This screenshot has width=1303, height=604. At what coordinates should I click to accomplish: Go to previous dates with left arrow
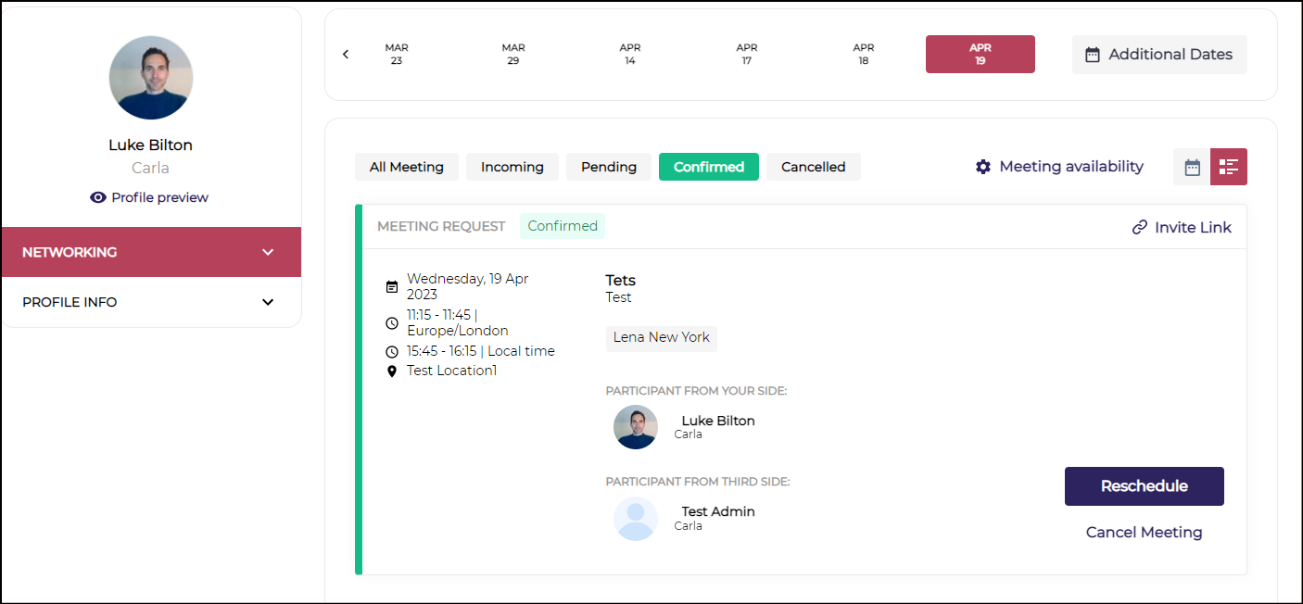click(346, 55)
